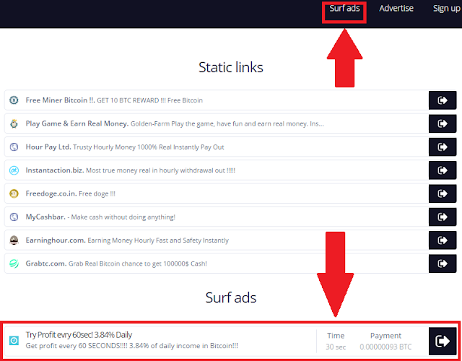462x361 pixels.
Task: Click 'Get profit every 60 SECONDS' description
Action: click(131, 346)
